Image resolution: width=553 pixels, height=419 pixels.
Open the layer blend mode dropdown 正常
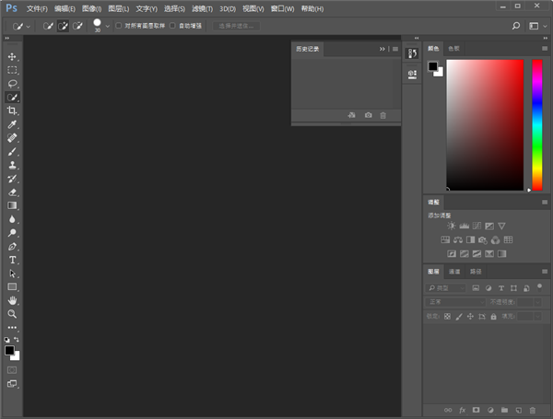tap(455, 302)
